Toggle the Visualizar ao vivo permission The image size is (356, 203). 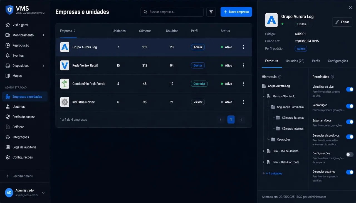[350, 89]
